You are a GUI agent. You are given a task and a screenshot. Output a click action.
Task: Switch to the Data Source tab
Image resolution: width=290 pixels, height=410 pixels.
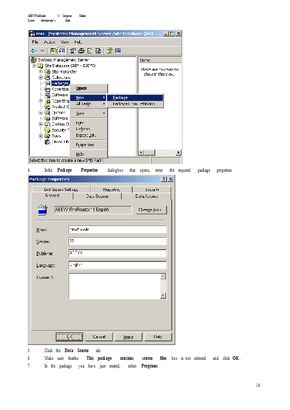point(97,196)
